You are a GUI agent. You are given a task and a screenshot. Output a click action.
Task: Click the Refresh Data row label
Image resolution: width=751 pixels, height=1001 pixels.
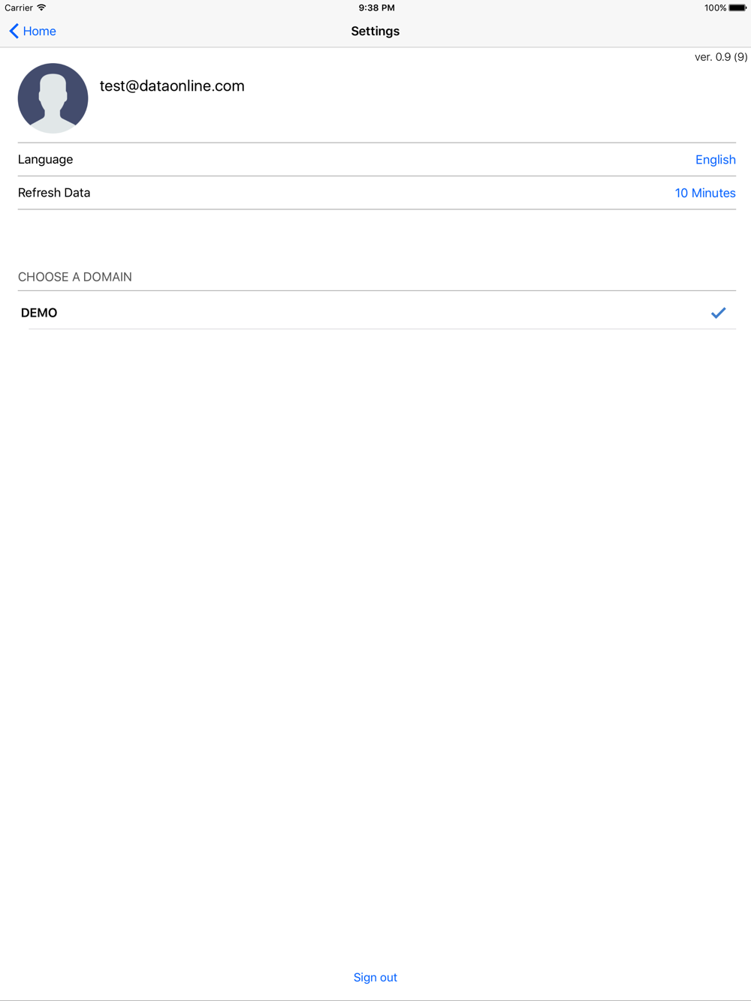pos(54,193)
